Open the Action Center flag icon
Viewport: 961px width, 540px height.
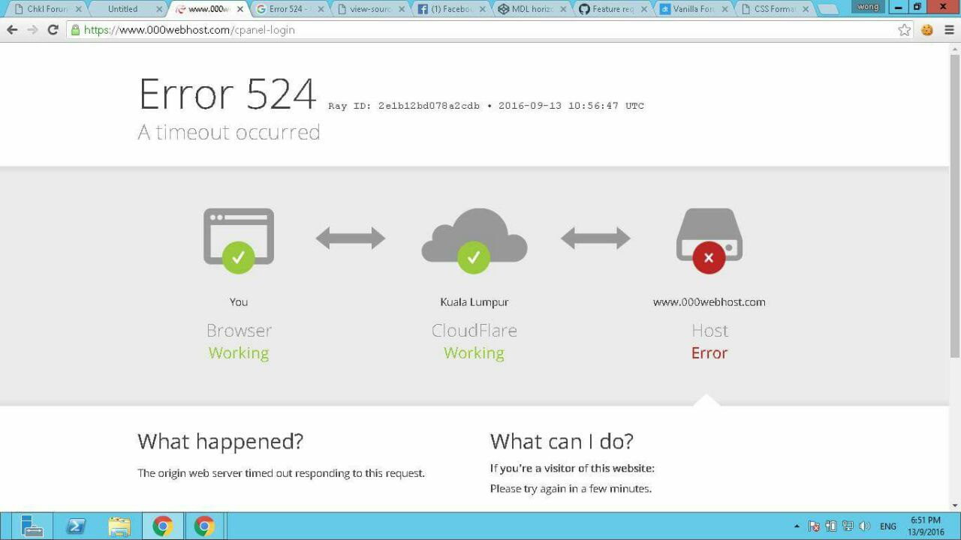(814, 526)
